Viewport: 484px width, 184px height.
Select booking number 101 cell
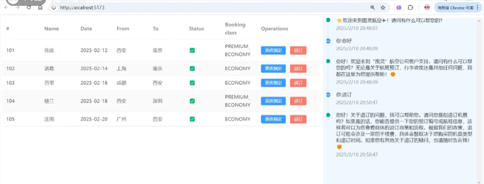pyautogui.click(x=10, y=50)
